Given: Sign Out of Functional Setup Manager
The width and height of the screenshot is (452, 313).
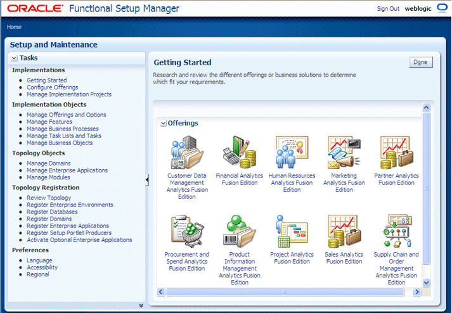Looking at the screenshot, I should [x=388, y=9].
